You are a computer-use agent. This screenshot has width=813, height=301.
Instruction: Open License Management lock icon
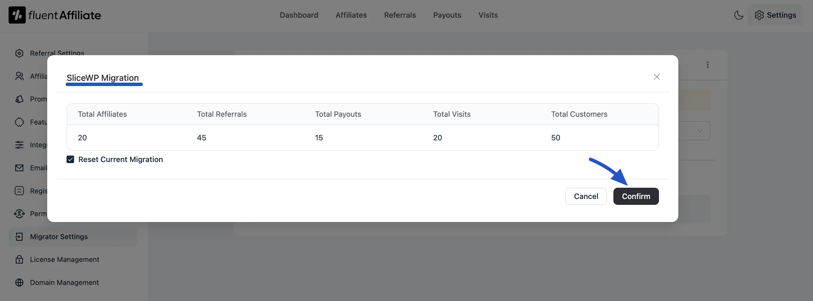[19, 259]
